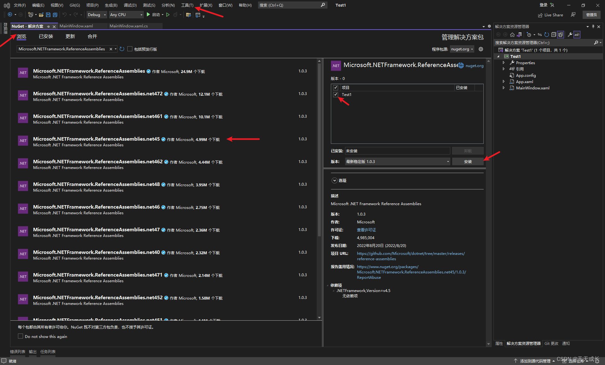The image size is (605, 365).
Task: Toggle Show All Files in Solution Explorer
Action: (561, 35)
